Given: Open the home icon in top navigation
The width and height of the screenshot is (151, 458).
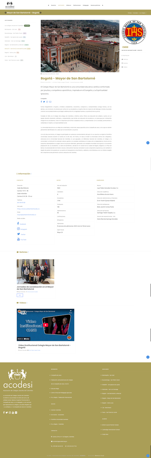Looking at the screenshot, I should [48, 5].
